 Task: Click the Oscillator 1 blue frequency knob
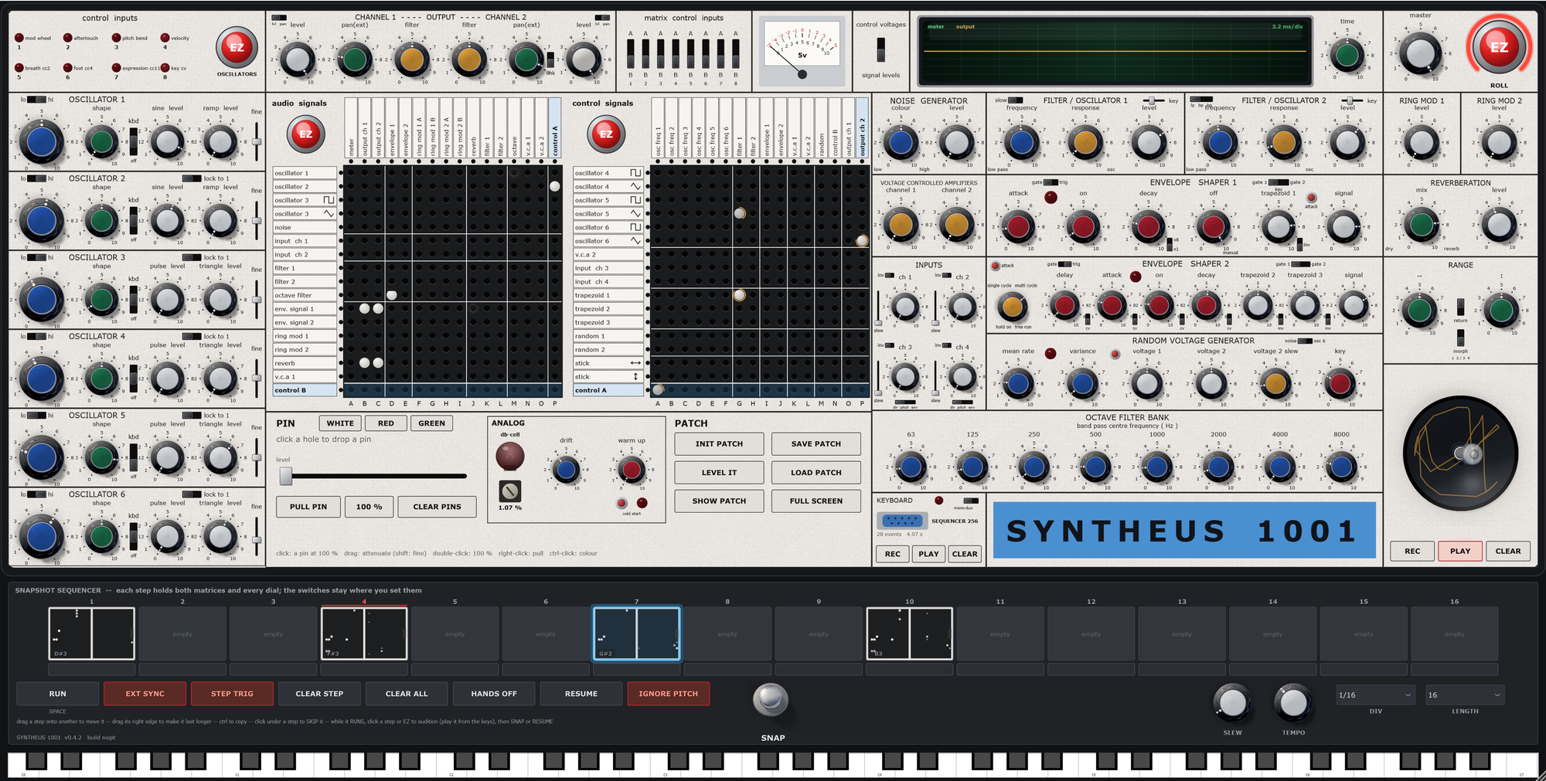coord(41,142)
